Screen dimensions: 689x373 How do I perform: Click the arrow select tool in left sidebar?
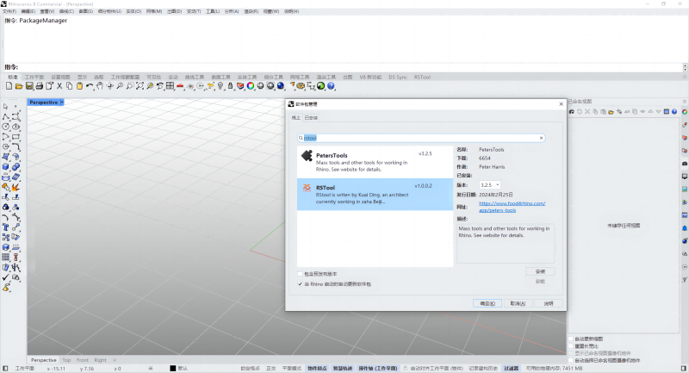point(6,107)
